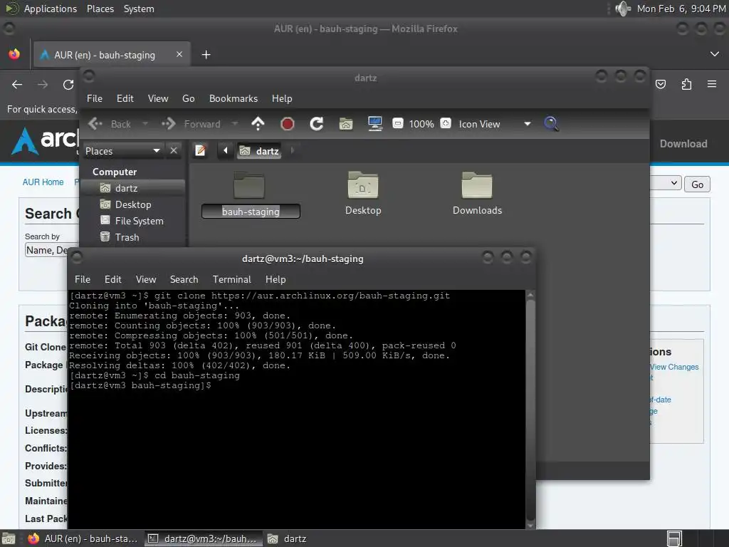Open the System menu in top panel
The image size is (729, 547).
(x=139, y=9)
